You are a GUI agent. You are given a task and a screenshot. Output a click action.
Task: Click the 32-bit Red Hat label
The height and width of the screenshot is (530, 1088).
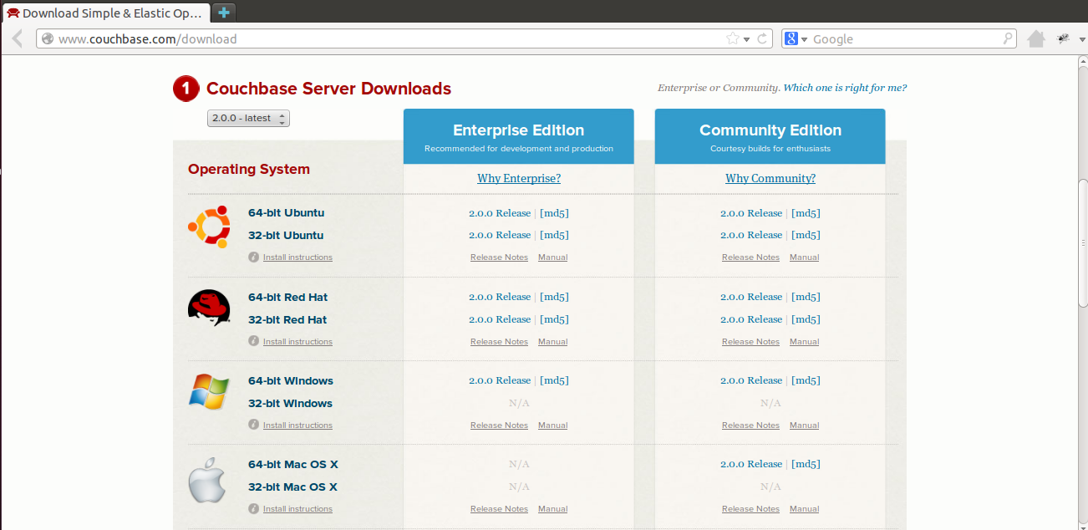(287, 319)
